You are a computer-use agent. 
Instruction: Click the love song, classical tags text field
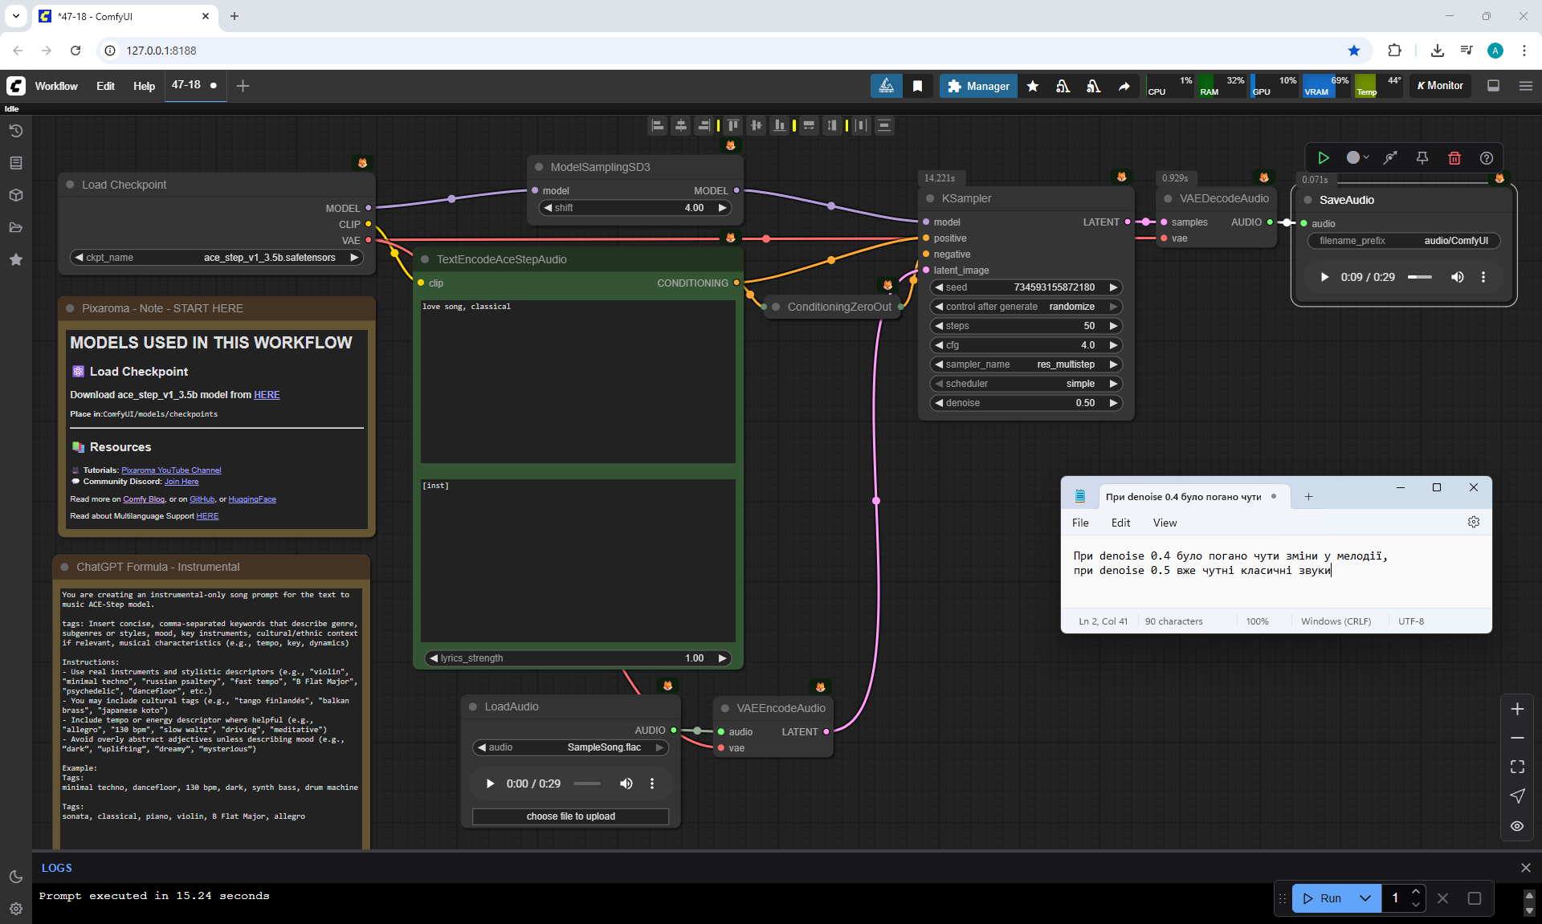coord(577,381)
